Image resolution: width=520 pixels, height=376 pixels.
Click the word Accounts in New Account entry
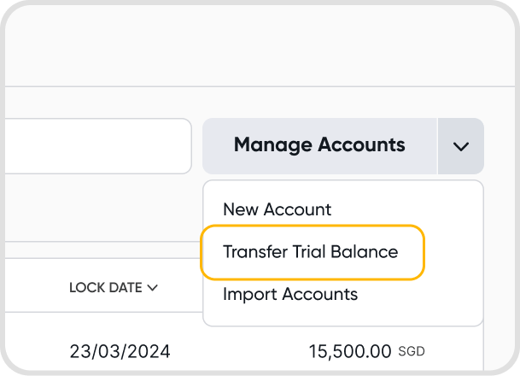click(299, 209)
